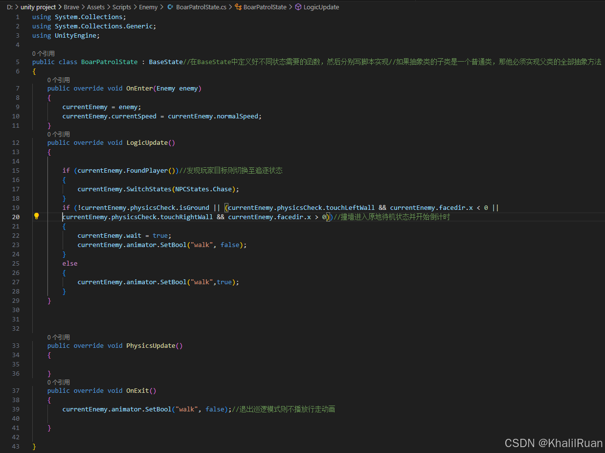Click 'touchLeftWall' on line 19

pyautogui.click(x=351, y=207)
